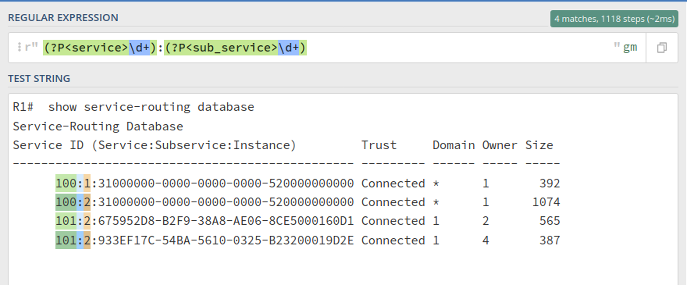The image size is (687, 285).
Task: Click the TEST STRING section heading
Action: coord(39,79)
